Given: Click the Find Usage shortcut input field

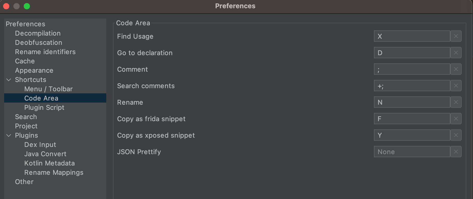Looking at the screenshot, I should point(412,36).
